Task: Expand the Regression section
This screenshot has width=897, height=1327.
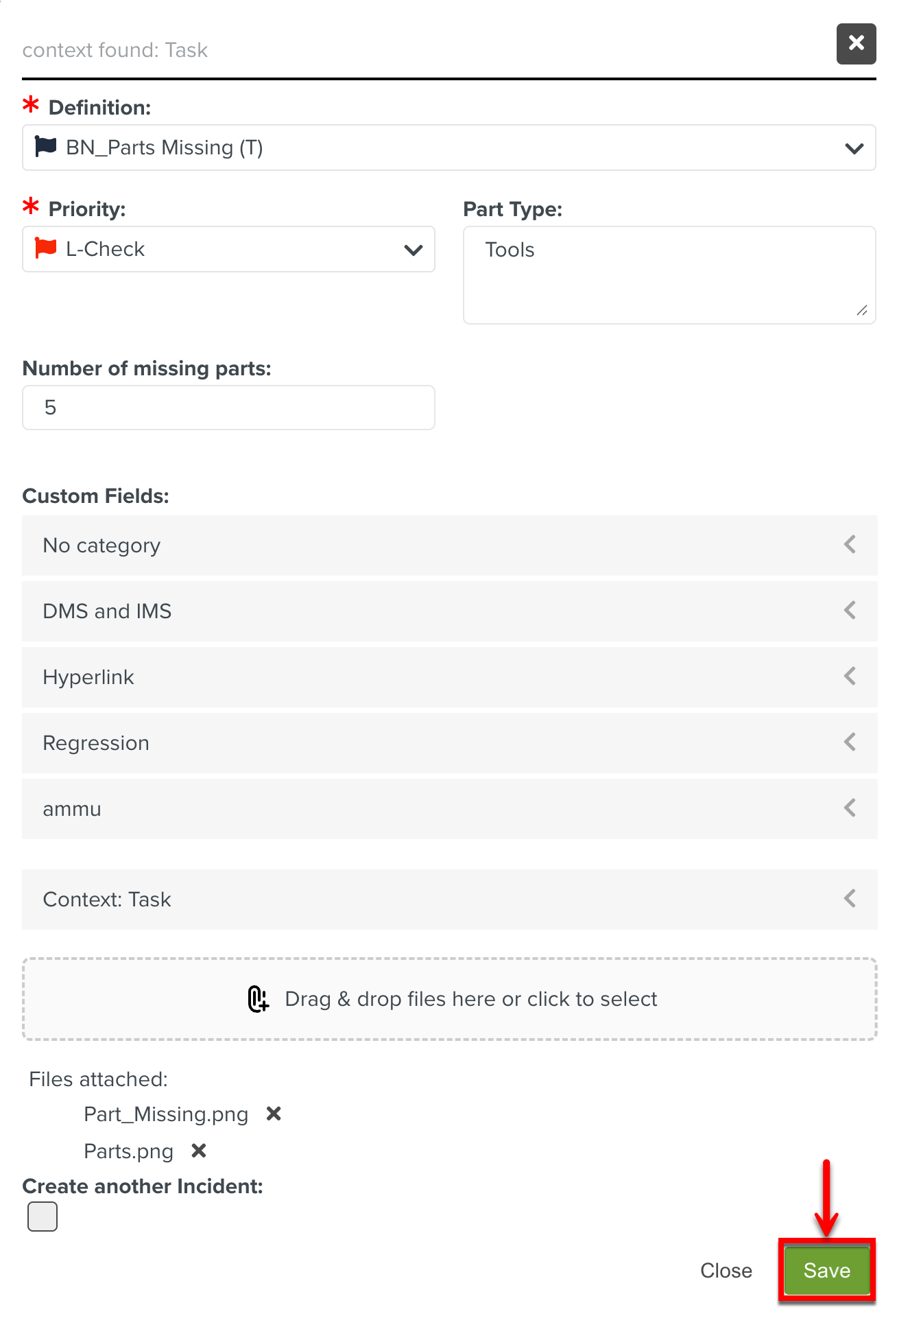Action: [449, 743]
